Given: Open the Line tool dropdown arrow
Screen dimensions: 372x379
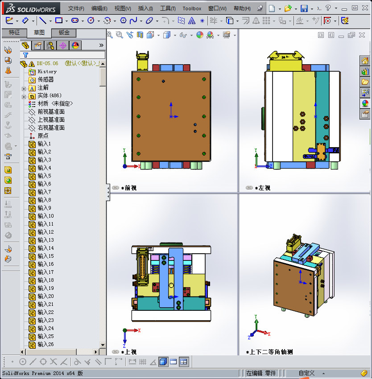Looking at the screenshot, I should 50,21.
